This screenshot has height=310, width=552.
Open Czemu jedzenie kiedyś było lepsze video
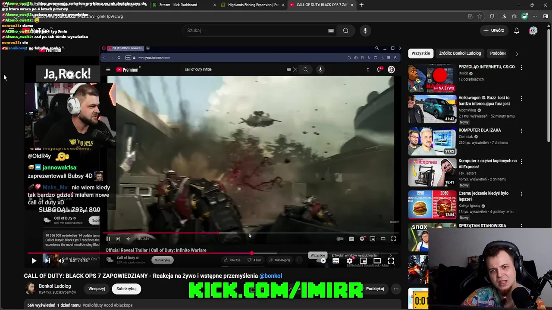point(432,205)
